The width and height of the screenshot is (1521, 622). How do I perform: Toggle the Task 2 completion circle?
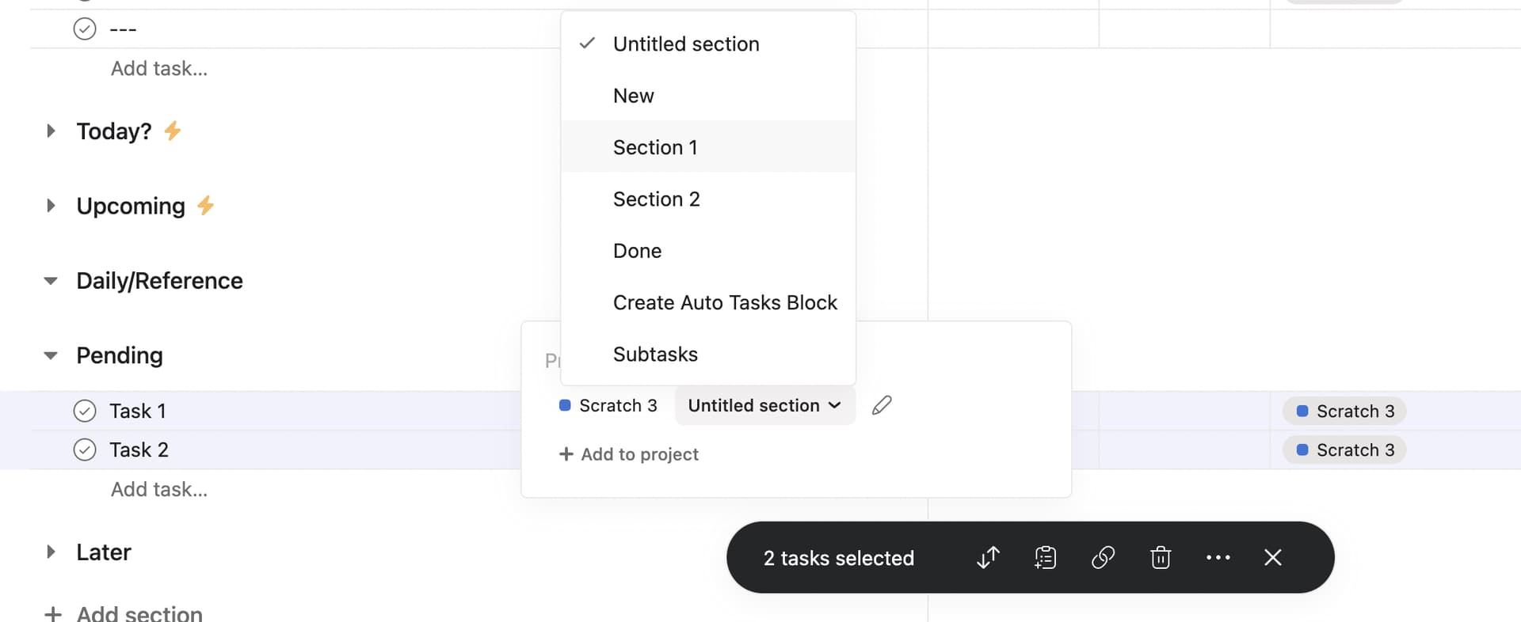(x=85, y=449)
